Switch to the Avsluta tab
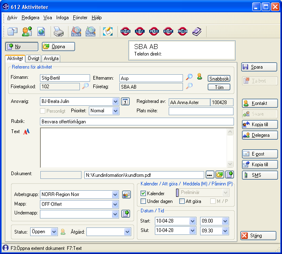 tap(51, 58)
